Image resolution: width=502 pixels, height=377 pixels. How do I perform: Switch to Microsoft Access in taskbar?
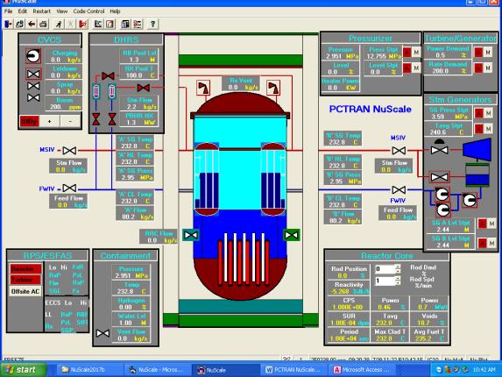[x=362, y=370]
